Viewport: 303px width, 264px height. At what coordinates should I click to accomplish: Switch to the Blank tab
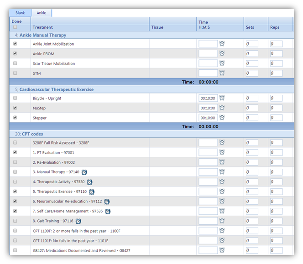point(20,13)
